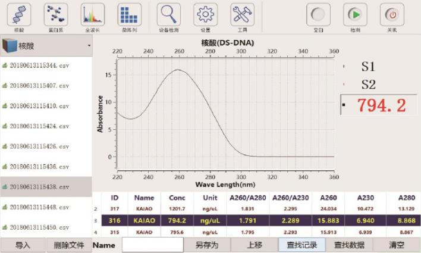Screen dimensions: 421x253
Task: Focus the Name input field
Action: point(153,245)
